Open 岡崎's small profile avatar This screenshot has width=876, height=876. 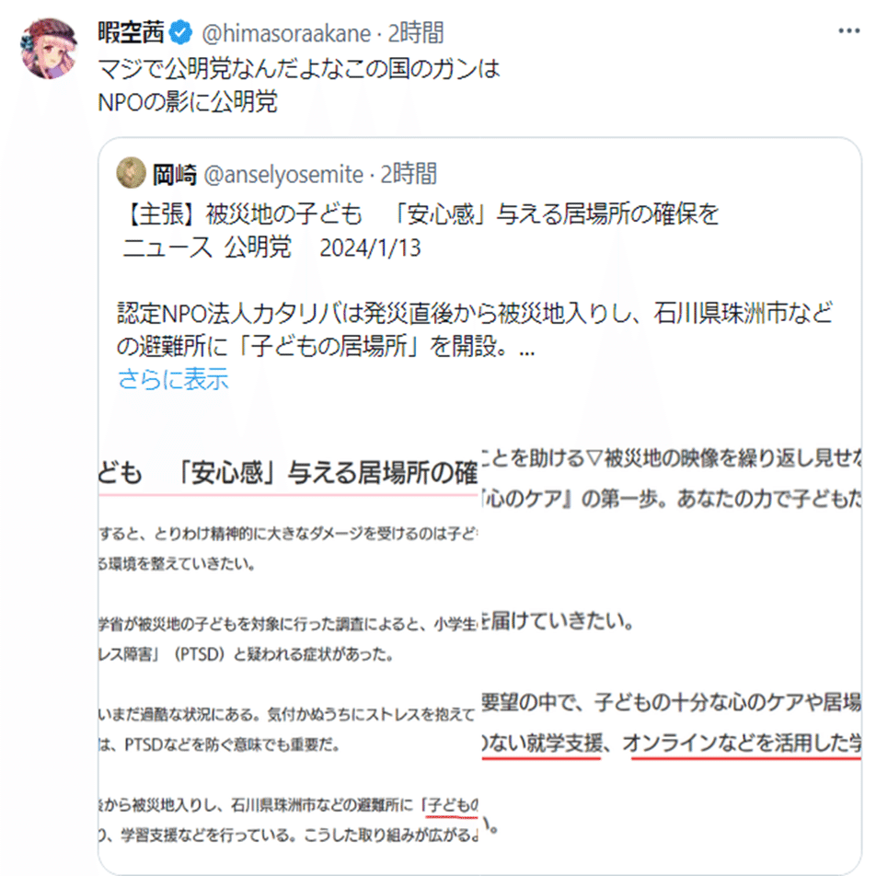131,173
